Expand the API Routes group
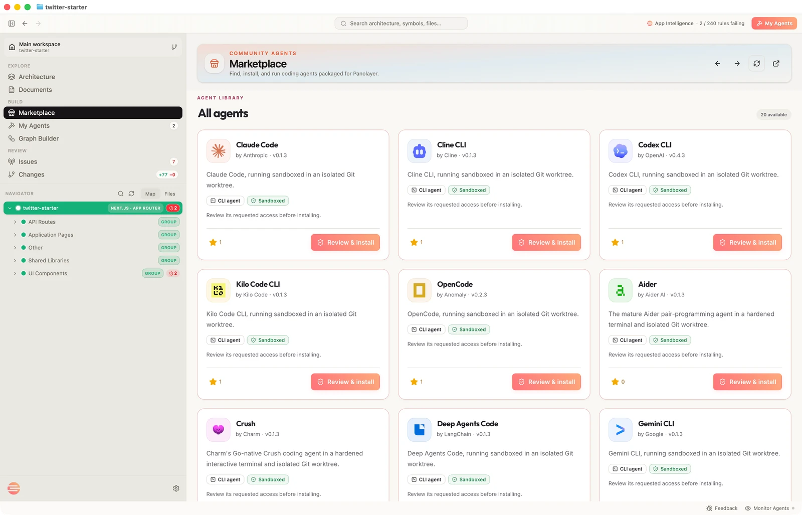The width and height of the screenshot is (802, 515). click(x=15, y=222)
